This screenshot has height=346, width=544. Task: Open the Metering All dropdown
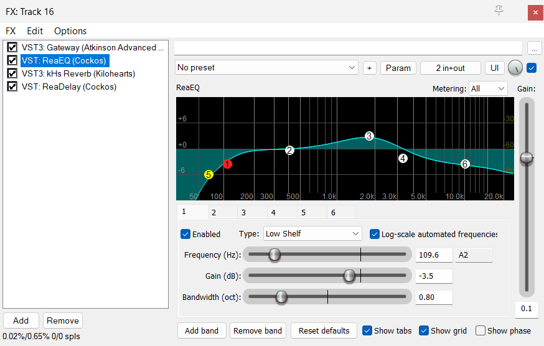click(x=488, y=88)
